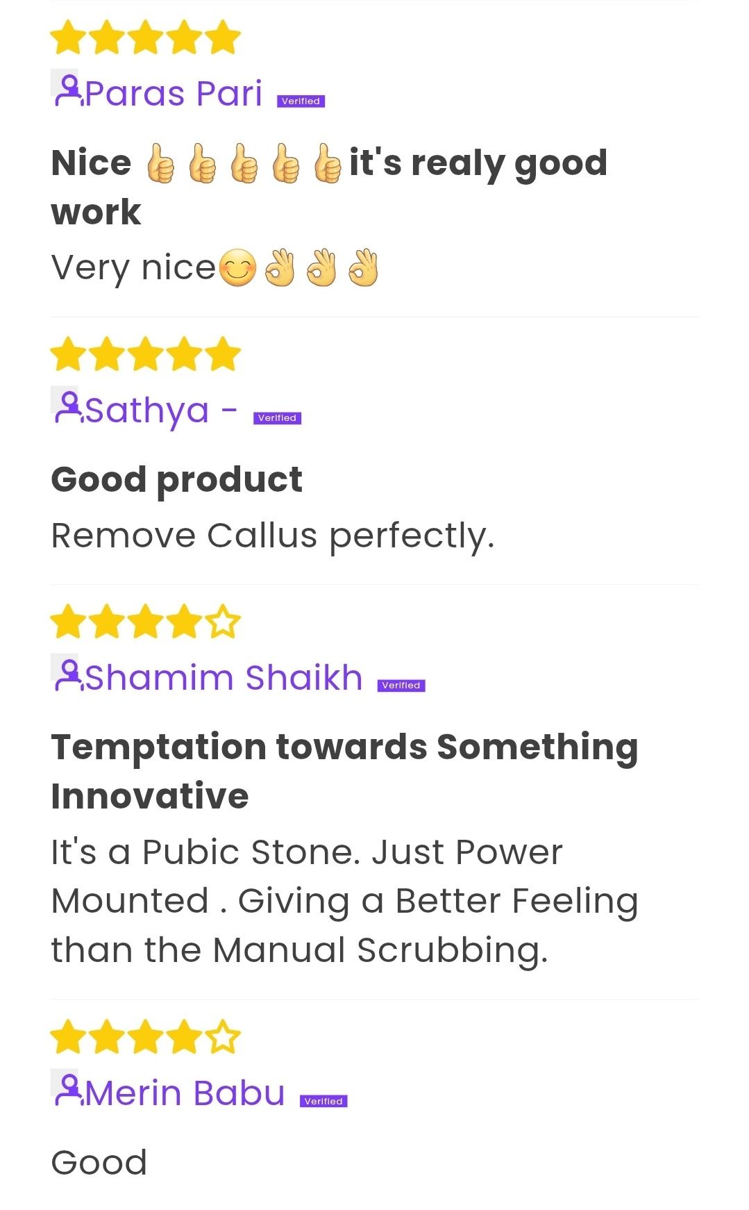749x1210 pixels.
Task: Click the five-star rating above Paras Pari
Action: coord(146,38)
